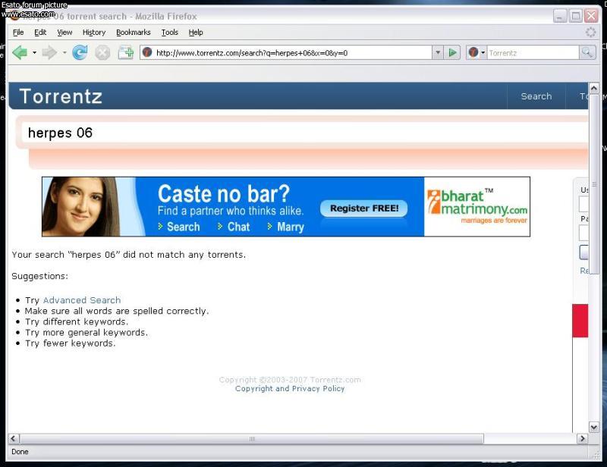607x467 pixels.
Task: Click the vertical scrollbar thumb
Action: (x=594, y=183)
